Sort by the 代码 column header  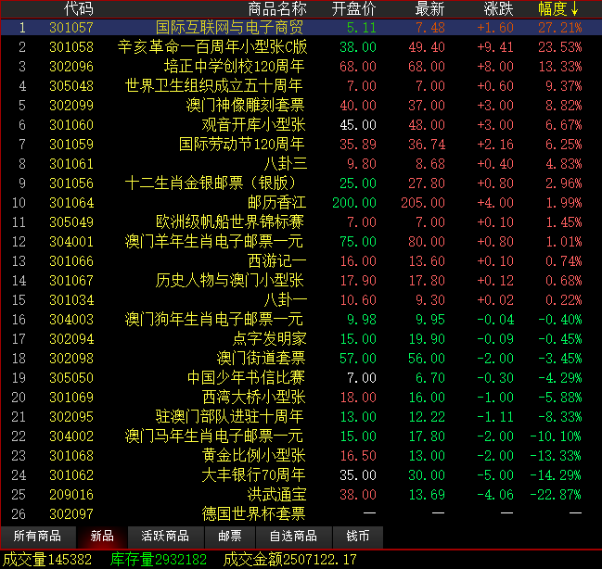point(78,8)
